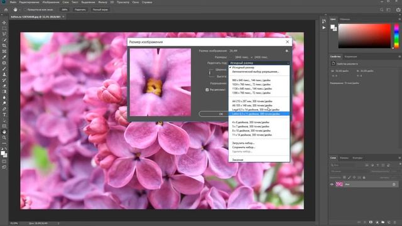This screenshot has height=226, width=402.
Task: Pick a color in the red color field
Action: pos(364,36)
